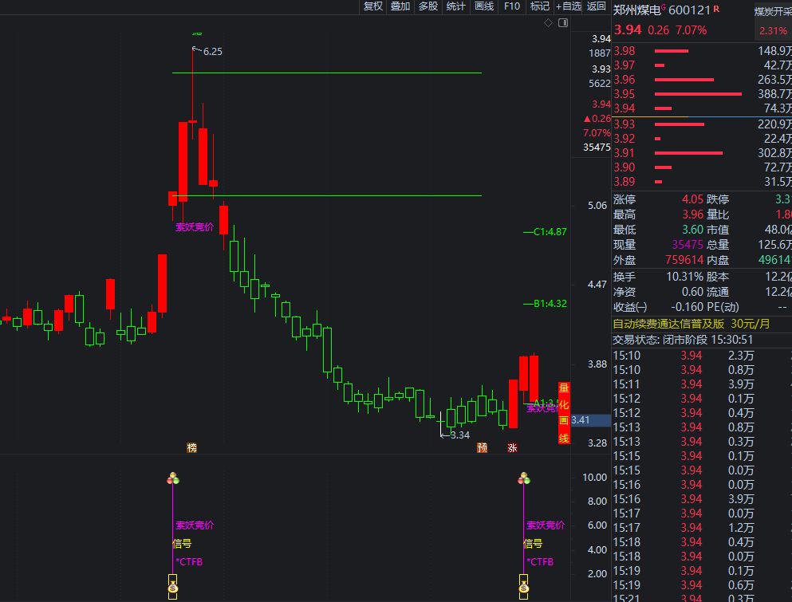
Task: Click the 外盘 value 759614
Action: (x=684, y=260)
